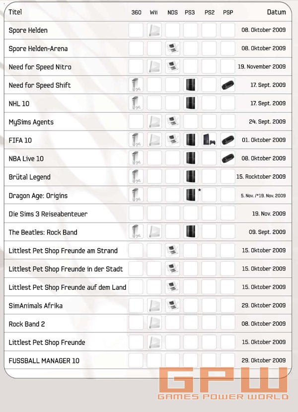
Task: Click the Xbox 360 icon for Dragon Age: Origins
Action: 136,195
